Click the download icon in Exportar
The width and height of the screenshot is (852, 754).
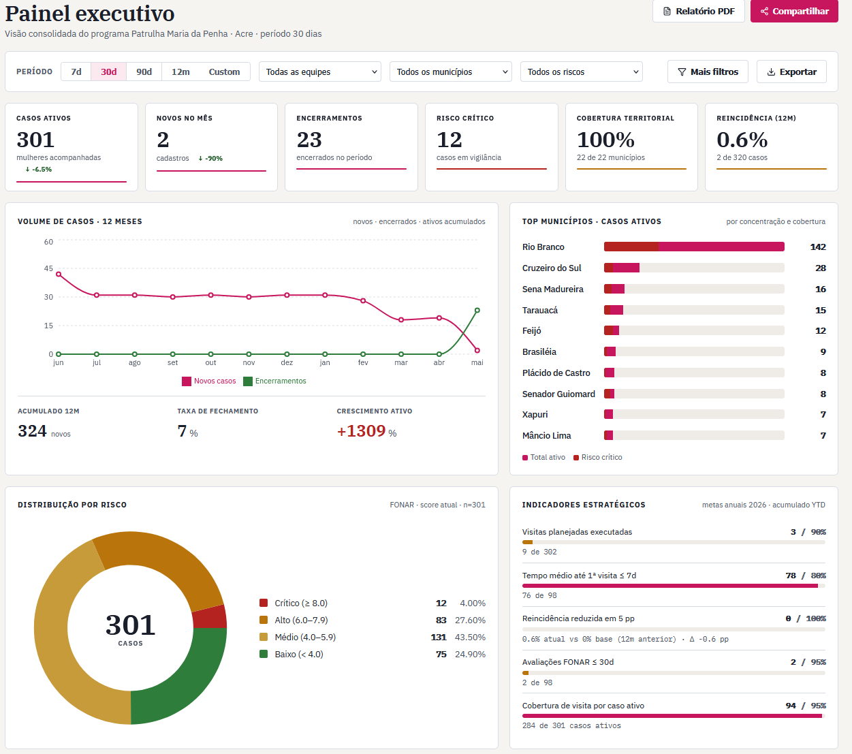(x=771, y=72)
